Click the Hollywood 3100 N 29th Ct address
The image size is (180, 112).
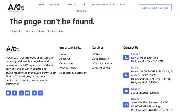pos(152,81)
